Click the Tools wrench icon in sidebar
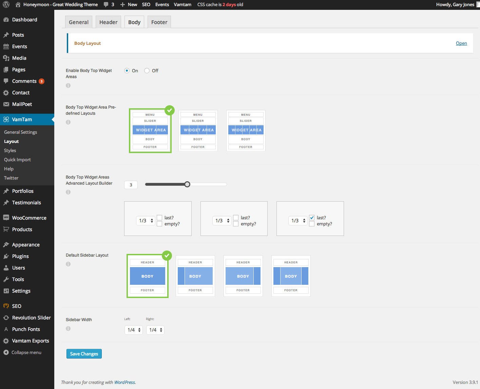Image resolution: width=480 pixels, height=389 pixels. click(6, 279)
